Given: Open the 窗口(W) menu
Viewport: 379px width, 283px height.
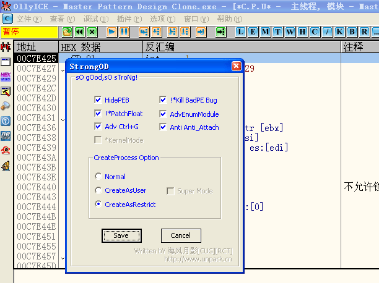Looking at the screenshot, I should 196,19.
